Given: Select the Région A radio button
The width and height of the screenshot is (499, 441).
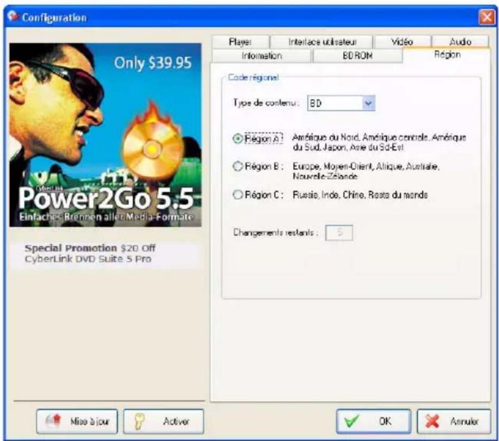Looking at the screenshot, I should click(238, 138).
